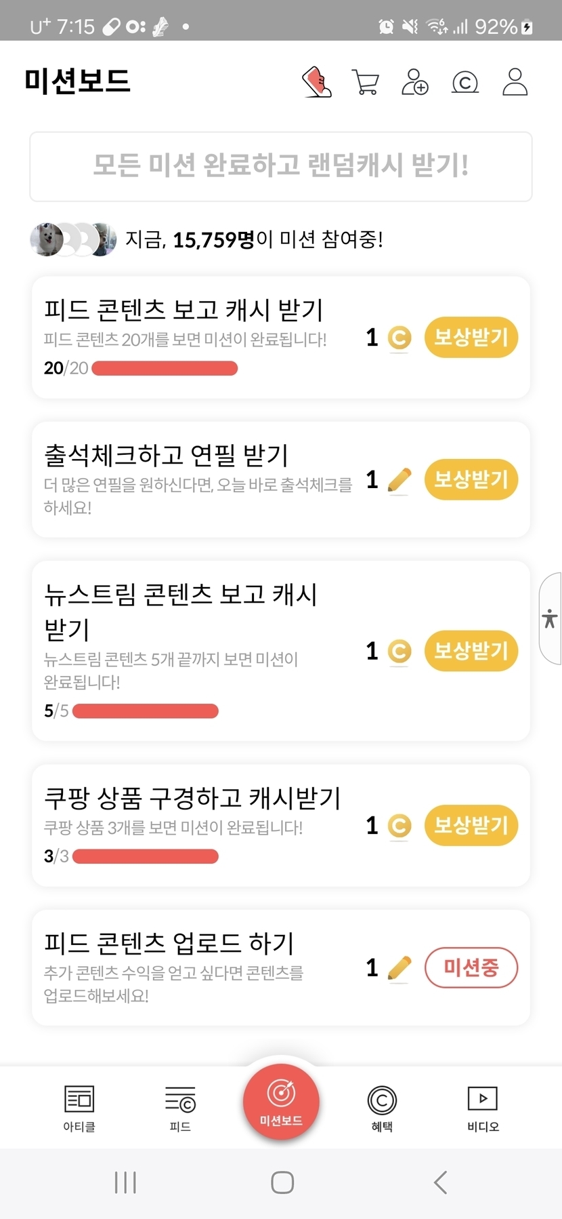Tap the red sneaker icon in header
562x1219 pixels.
(316, 82)
